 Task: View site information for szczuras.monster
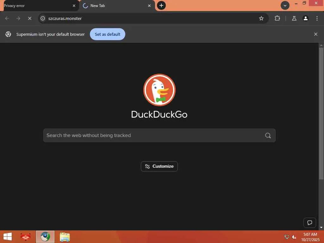(x=43, y=18)
